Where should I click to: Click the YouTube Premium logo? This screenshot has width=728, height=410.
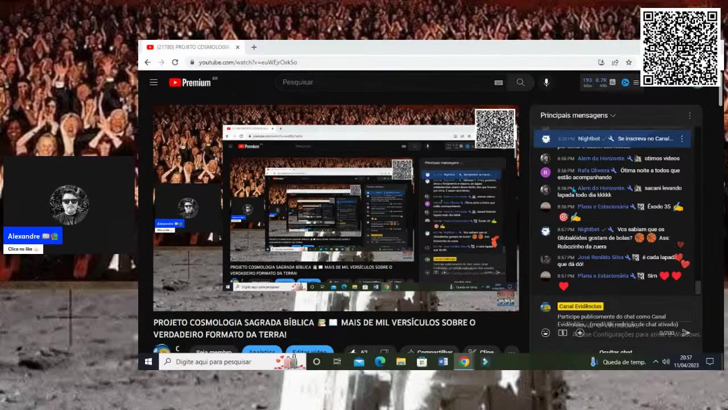(191, 83)
